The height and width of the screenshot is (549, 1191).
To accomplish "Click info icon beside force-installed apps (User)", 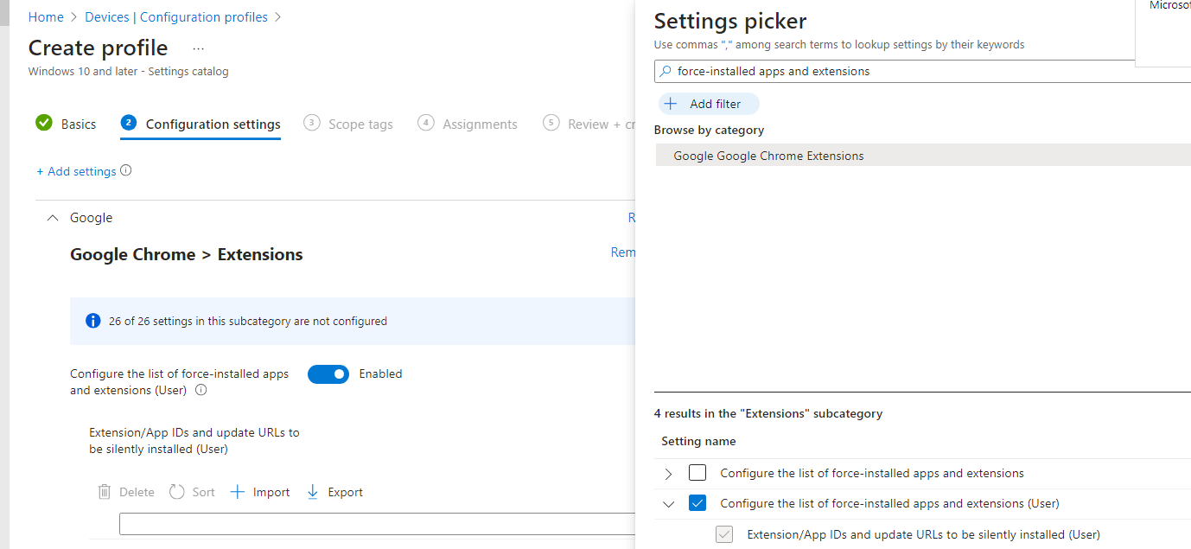I will [x=201, y=390].
